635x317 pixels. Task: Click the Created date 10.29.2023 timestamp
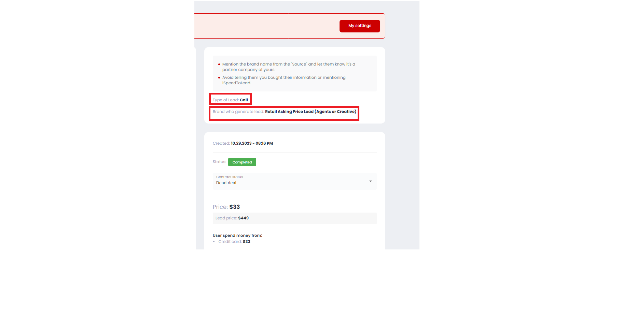(252, 143)
